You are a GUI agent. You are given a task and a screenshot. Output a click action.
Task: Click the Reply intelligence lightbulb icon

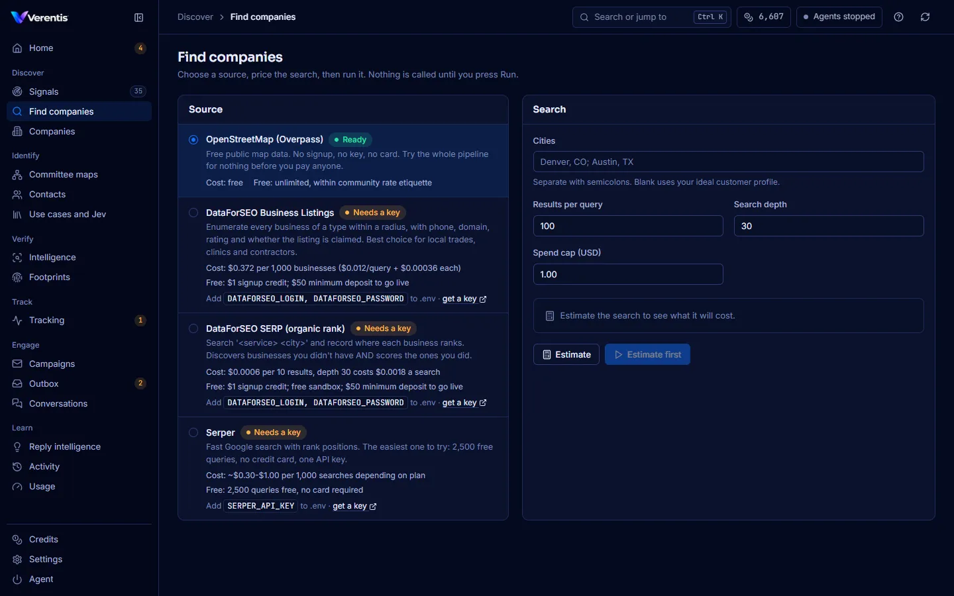[17, 447]
